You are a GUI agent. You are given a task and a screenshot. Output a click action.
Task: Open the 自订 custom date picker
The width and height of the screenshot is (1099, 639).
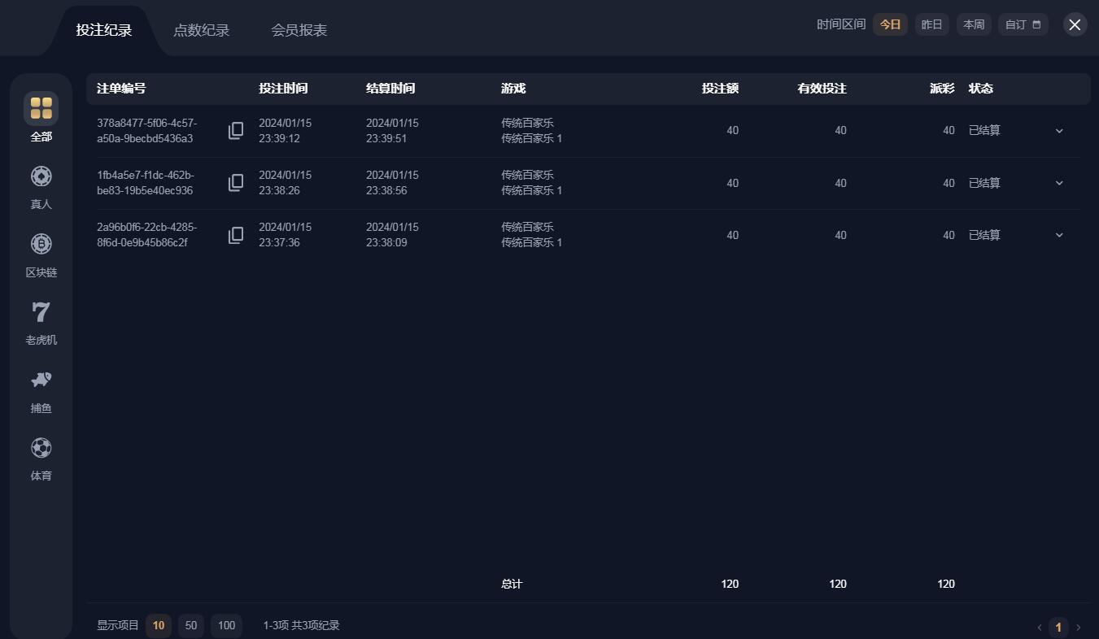1023,24
